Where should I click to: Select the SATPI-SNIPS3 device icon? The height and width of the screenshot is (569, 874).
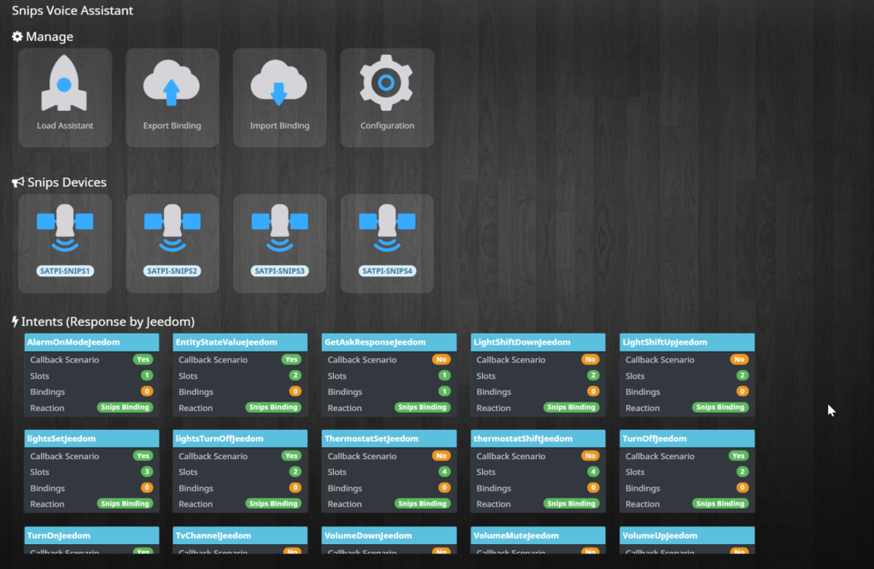[279, 228]
